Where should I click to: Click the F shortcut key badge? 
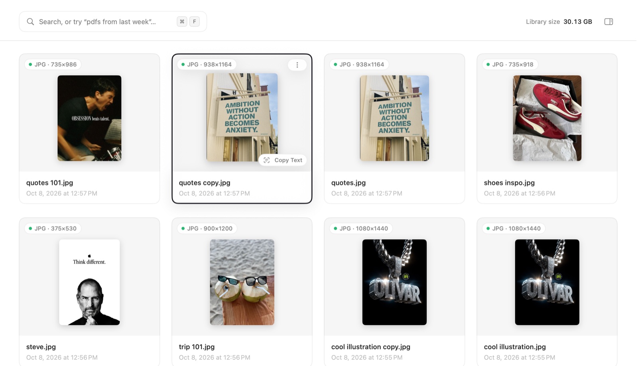tap(195, 22)
